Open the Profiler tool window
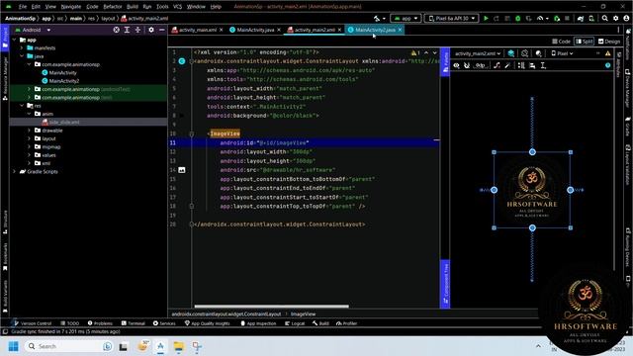 click(x=346, y=323)
